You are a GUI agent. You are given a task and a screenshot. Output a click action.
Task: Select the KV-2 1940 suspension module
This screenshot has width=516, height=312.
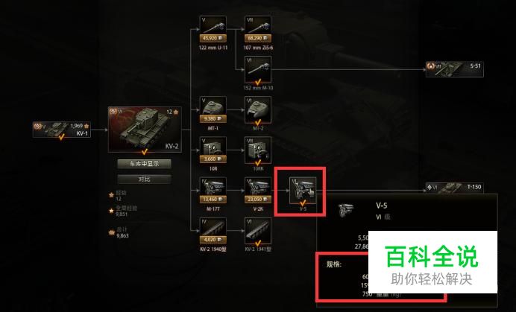[213, 231]
